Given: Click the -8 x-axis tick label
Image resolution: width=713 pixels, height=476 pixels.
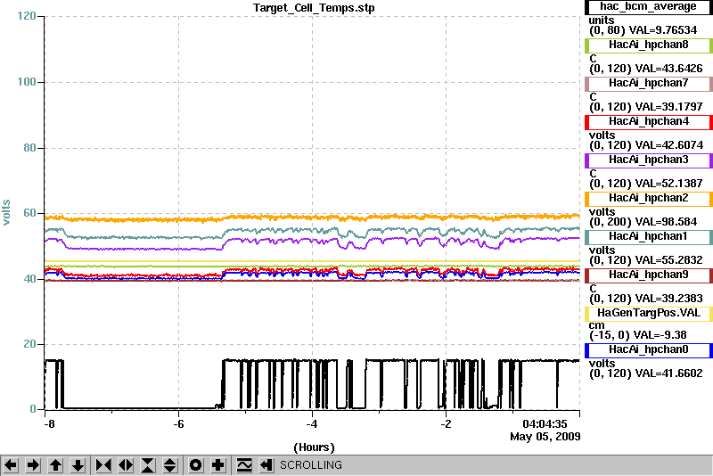Looking at the screenshot, I should [49, 424].
